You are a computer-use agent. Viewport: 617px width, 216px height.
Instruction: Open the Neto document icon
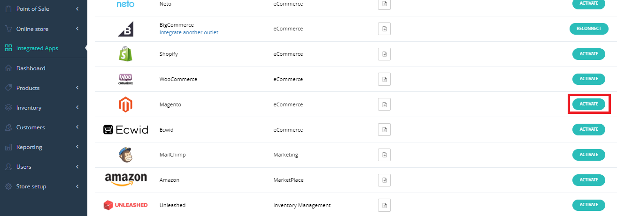[384, 4]
